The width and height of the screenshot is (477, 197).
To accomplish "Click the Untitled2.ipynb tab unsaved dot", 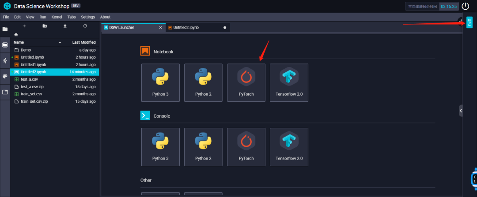I will tap(225, 28).
